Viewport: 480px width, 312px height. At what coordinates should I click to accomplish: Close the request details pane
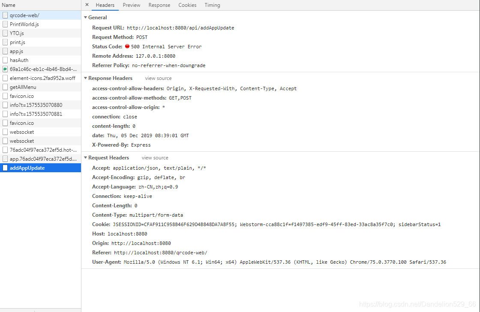point(87,5)
